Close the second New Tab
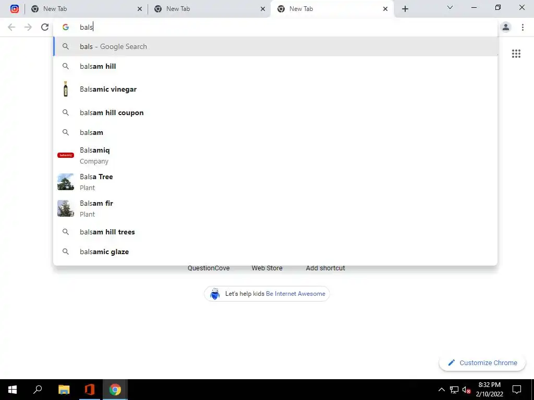The width and height of the screenshot is (534, 400). (x=263, y=9)
